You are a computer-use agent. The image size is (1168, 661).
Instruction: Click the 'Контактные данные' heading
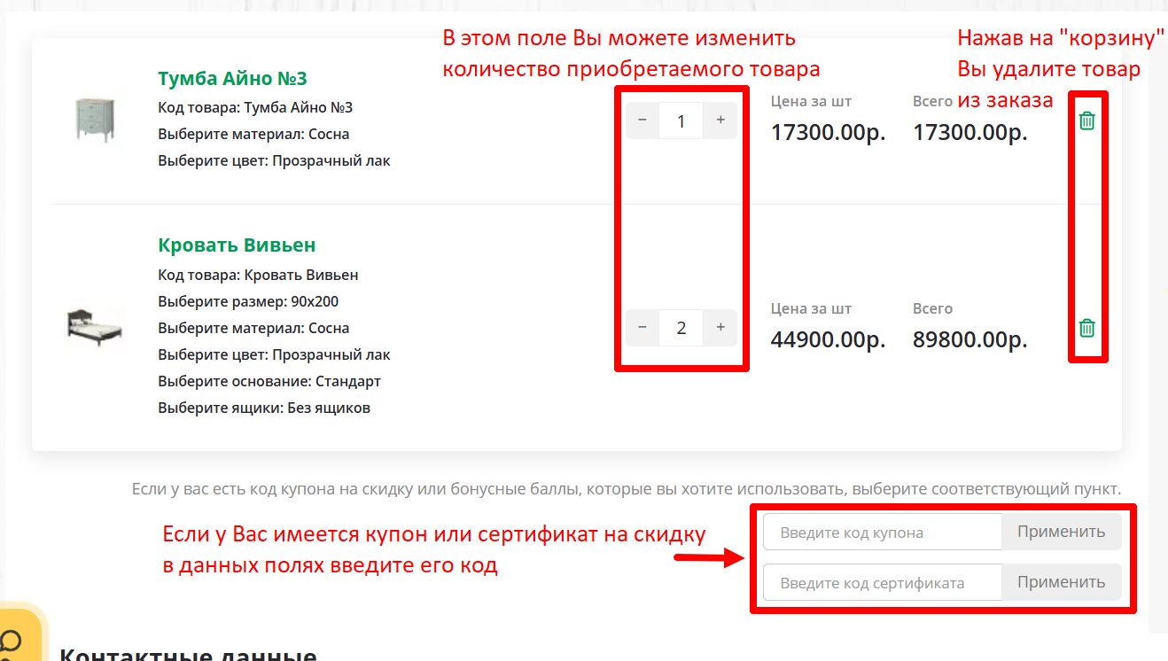pyautogui.click(x=188, y=654)
